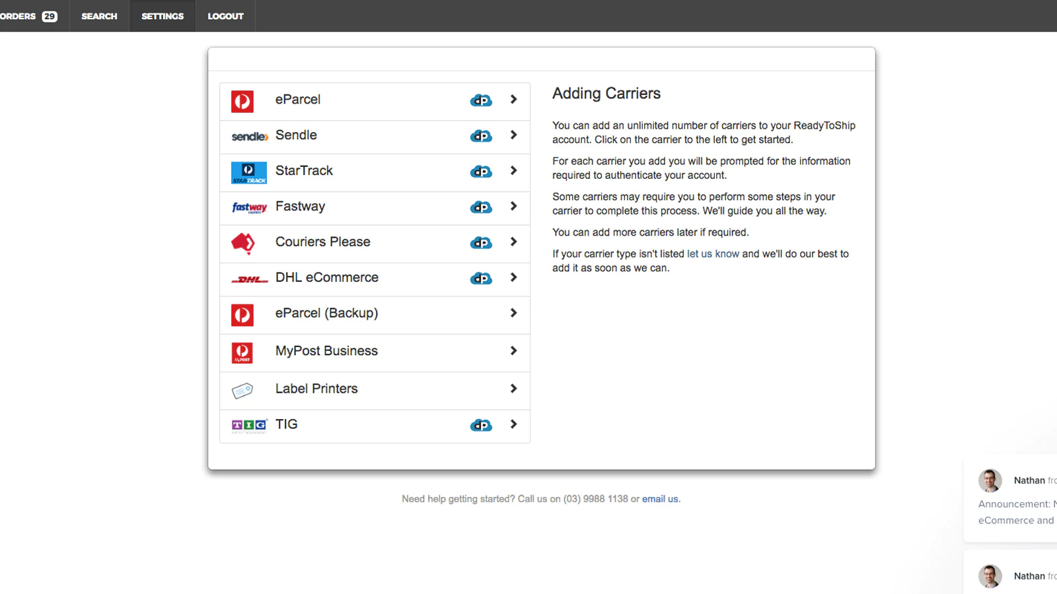The image size is (1057, 594).
Task: Click the Label Printers tag icon
Action: (x=242, y=391)
